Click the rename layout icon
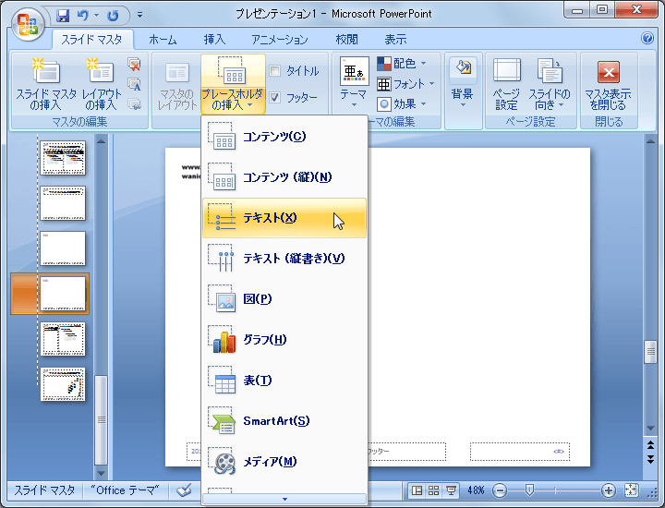The width and height of the screenshot is (665, 508). [x=135, y=84]
